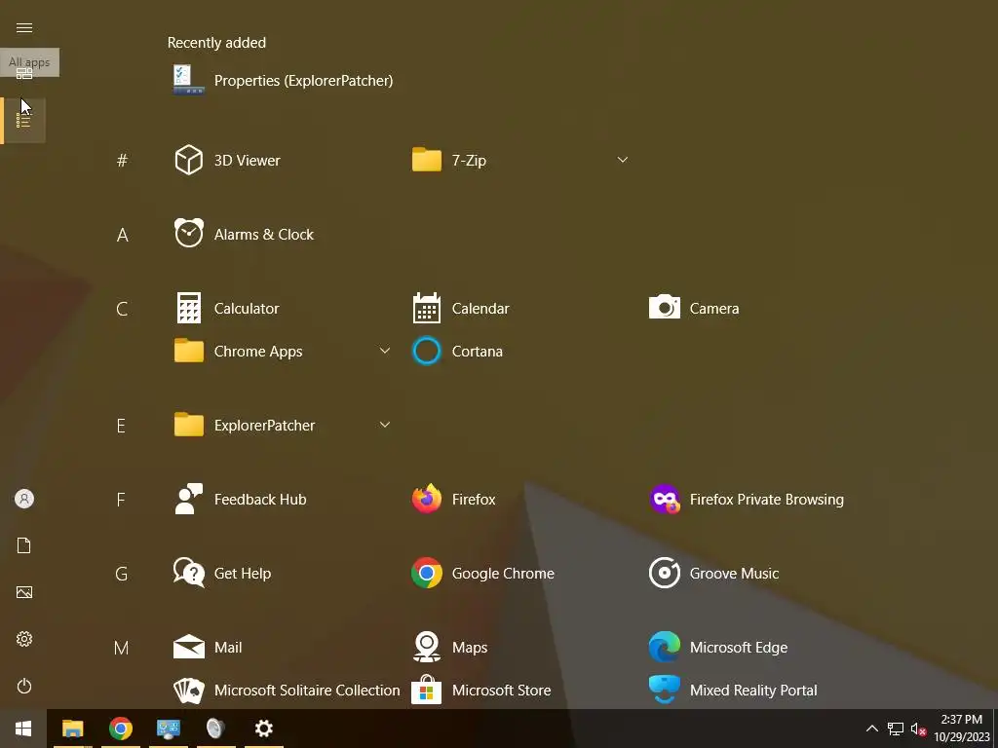Click the muted volume tray icon
Image resolution: width=998 pixels, height=748 pixels.
click(918, 729)
